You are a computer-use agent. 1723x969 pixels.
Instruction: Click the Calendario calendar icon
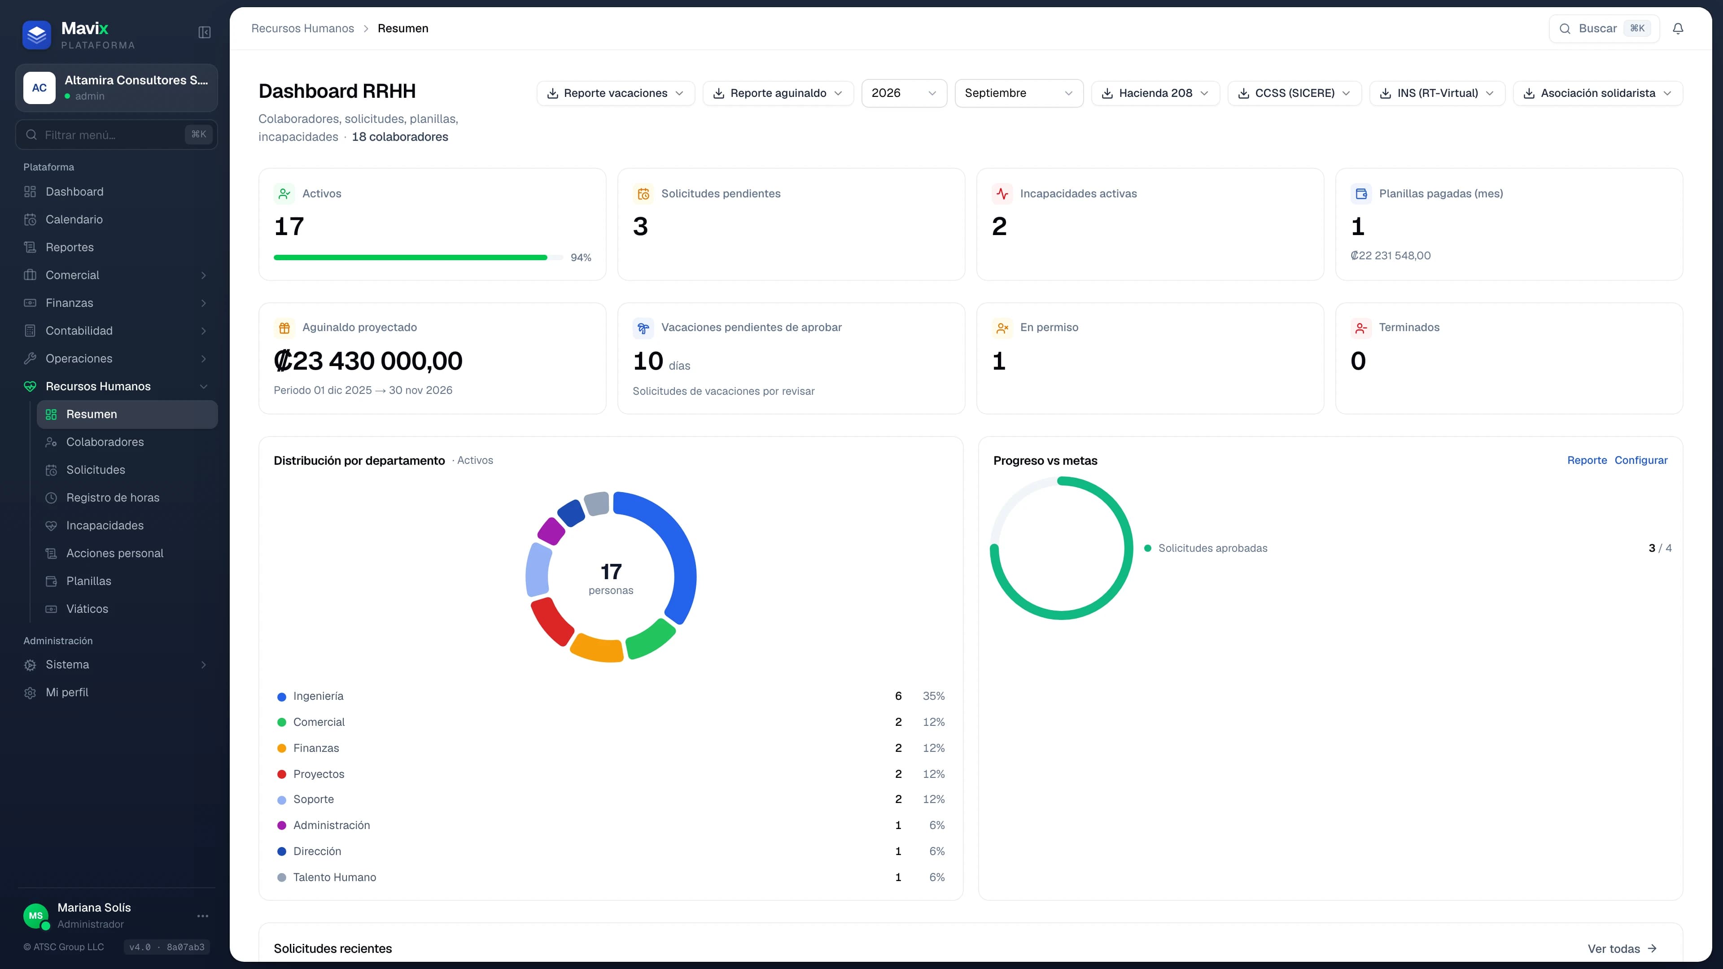pos(30,219)
